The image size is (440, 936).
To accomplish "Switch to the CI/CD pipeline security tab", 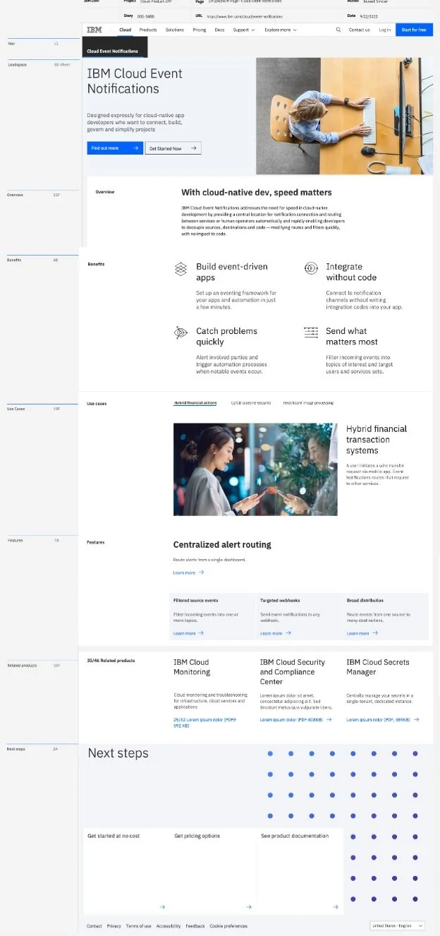I will click(251, 403).
